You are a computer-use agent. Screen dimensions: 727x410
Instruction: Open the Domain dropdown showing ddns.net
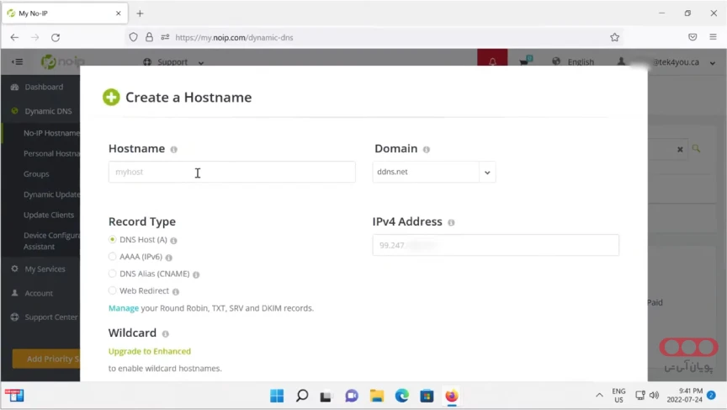[x=434, y=172]
